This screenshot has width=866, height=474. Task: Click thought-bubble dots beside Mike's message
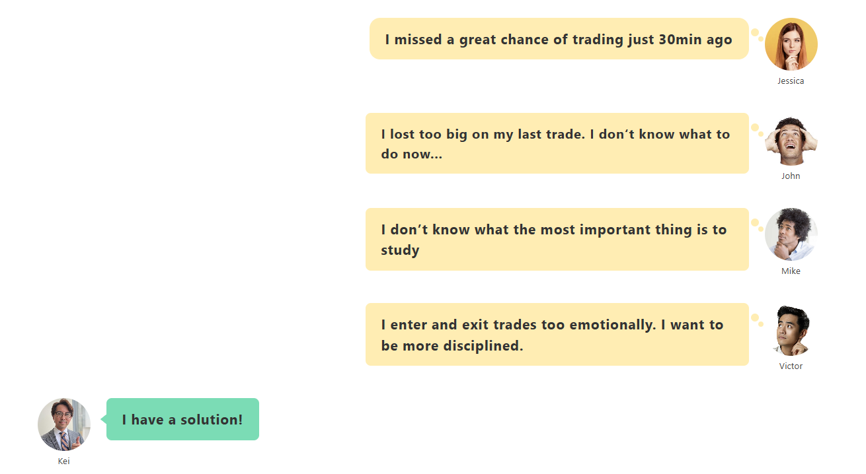pyautogui.click(x=757, y=225)
